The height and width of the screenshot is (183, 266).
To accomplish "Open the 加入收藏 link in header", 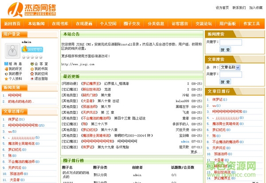I will [x=256, y=8].
